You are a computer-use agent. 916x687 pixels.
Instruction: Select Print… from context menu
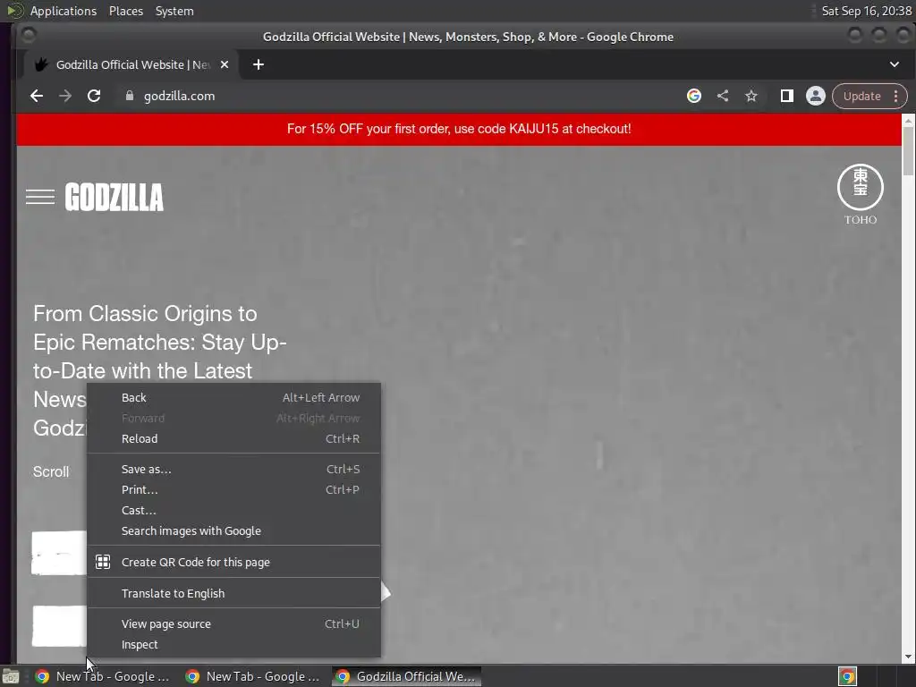[233, 489]
